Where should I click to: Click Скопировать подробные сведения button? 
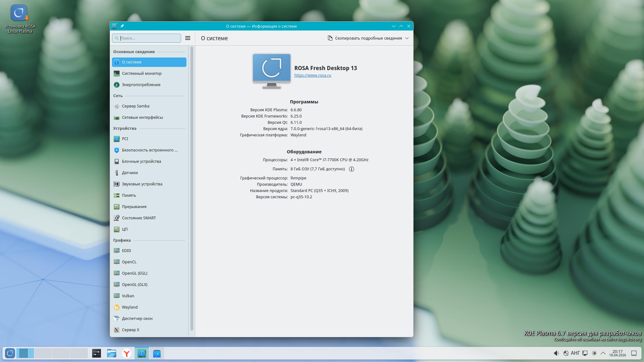[368, 38]
